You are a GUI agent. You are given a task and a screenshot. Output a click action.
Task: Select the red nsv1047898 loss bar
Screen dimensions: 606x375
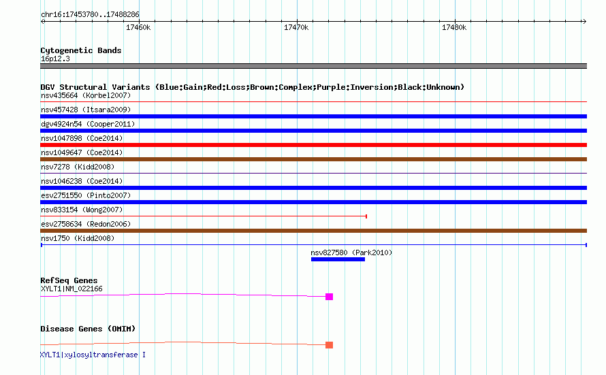313,145
